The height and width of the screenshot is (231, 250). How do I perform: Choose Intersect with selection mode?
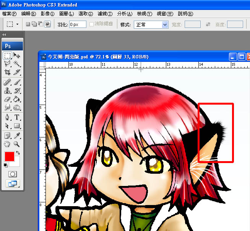[47, 24]
